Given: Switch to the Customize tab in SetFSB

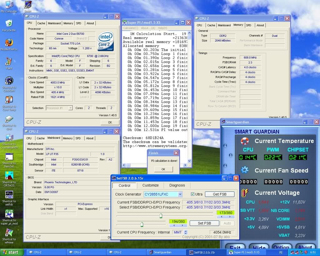Looking at the screenshot, I should tap(150, 185).
